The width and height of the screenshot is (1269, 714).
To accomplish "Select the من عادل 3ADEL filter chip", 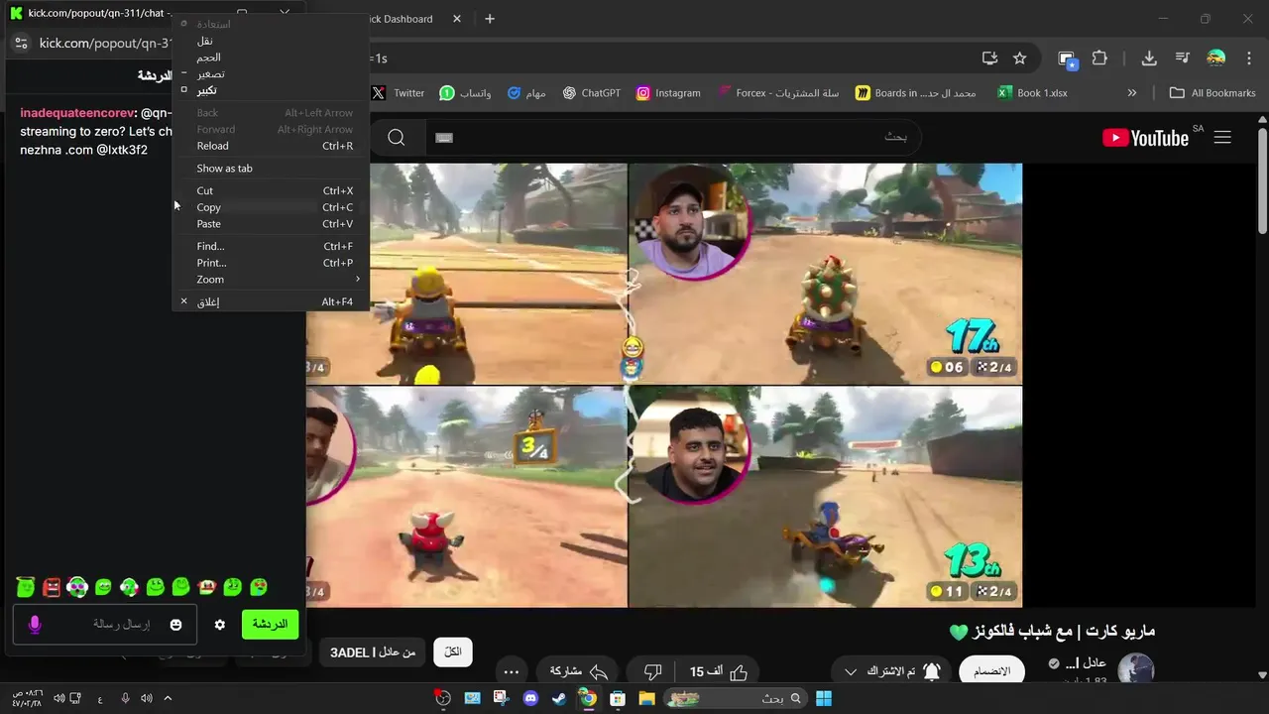I will point(373,652).
